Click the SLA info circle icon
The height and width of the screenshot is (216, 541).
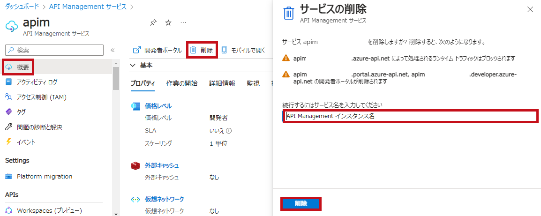[229, 131]
